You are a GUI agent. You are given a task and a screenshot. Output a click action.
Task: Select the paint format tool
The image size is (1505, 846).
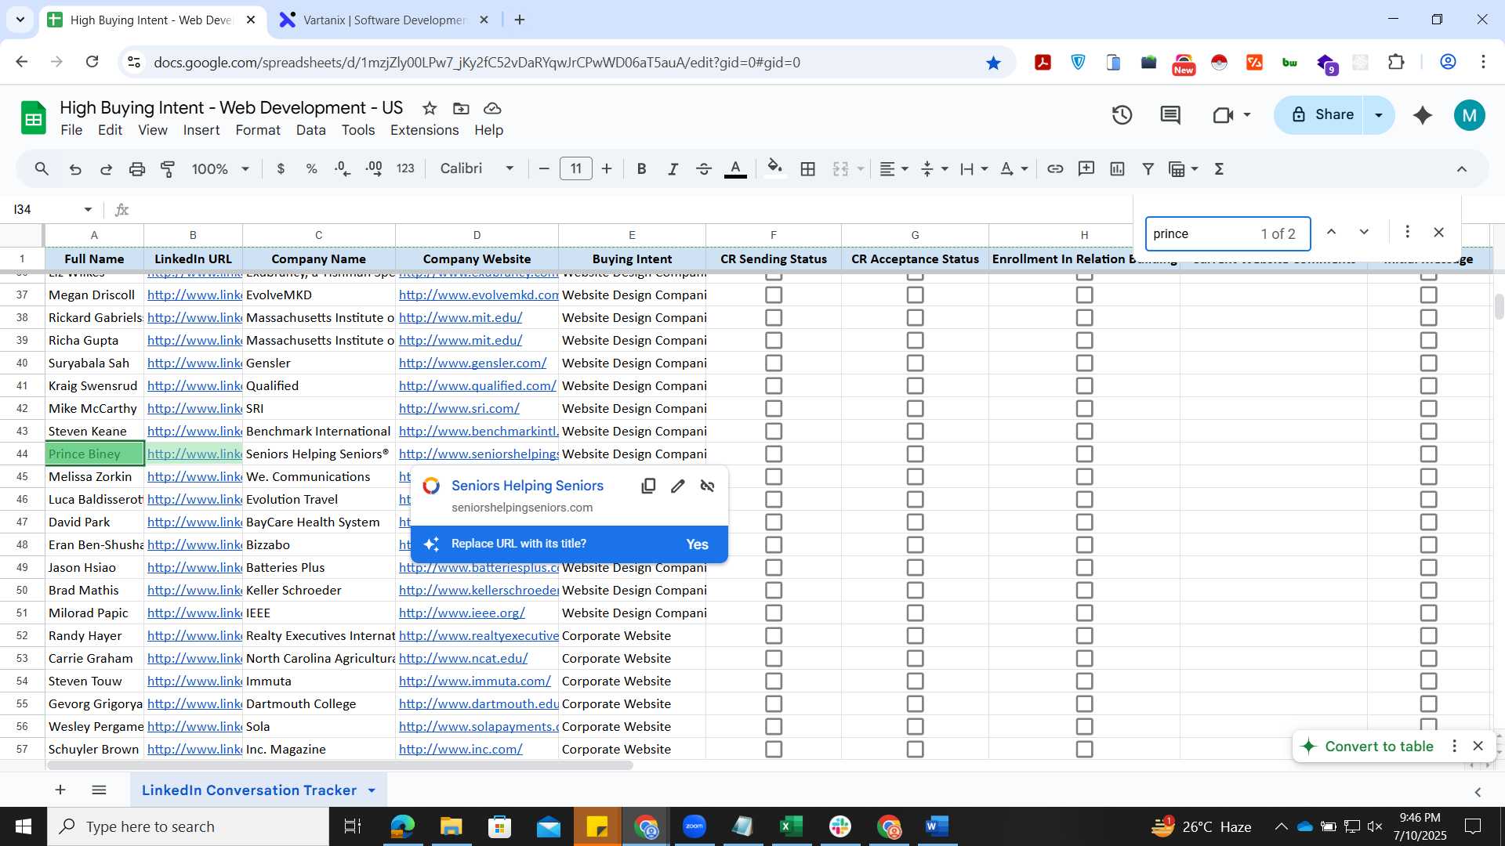pyautogui.click(x=168, y=169)
